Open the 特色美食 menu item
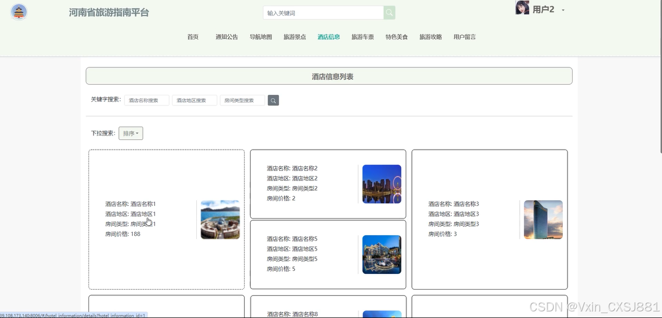The width and height of the screenshot is (662, 318). point(397,37)
